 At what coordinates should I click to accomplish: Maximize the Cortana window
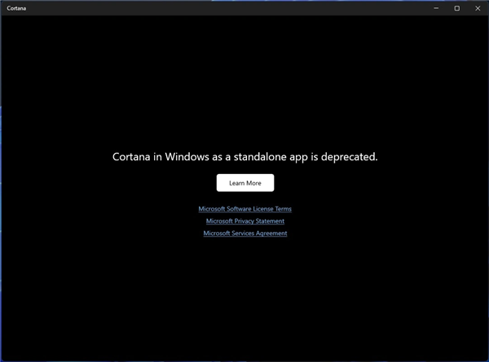pyautogui.click(x=457, y=8)
